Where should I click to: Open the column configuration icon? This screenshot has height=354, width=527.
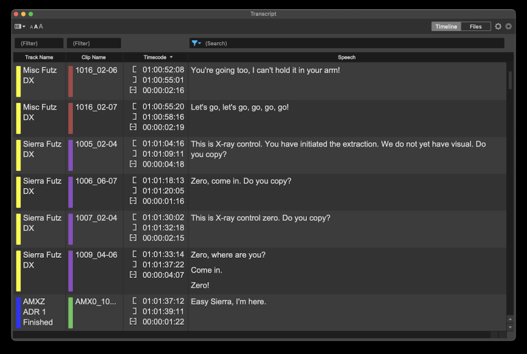tap(17, 26)
